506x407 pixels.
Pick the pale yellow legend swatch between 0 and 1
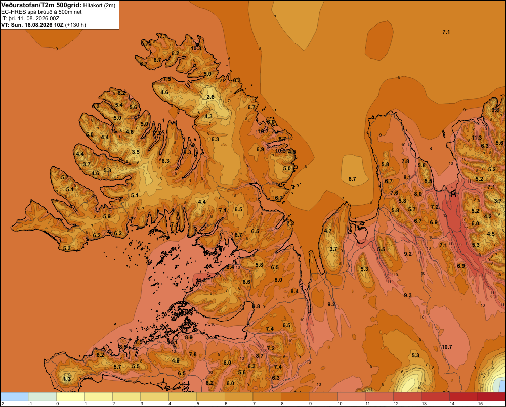[x=70, y=396]
